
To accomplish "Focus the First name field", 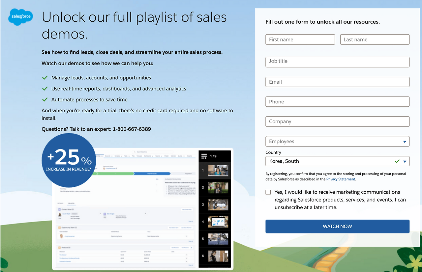I will click(x=300, y=40).
